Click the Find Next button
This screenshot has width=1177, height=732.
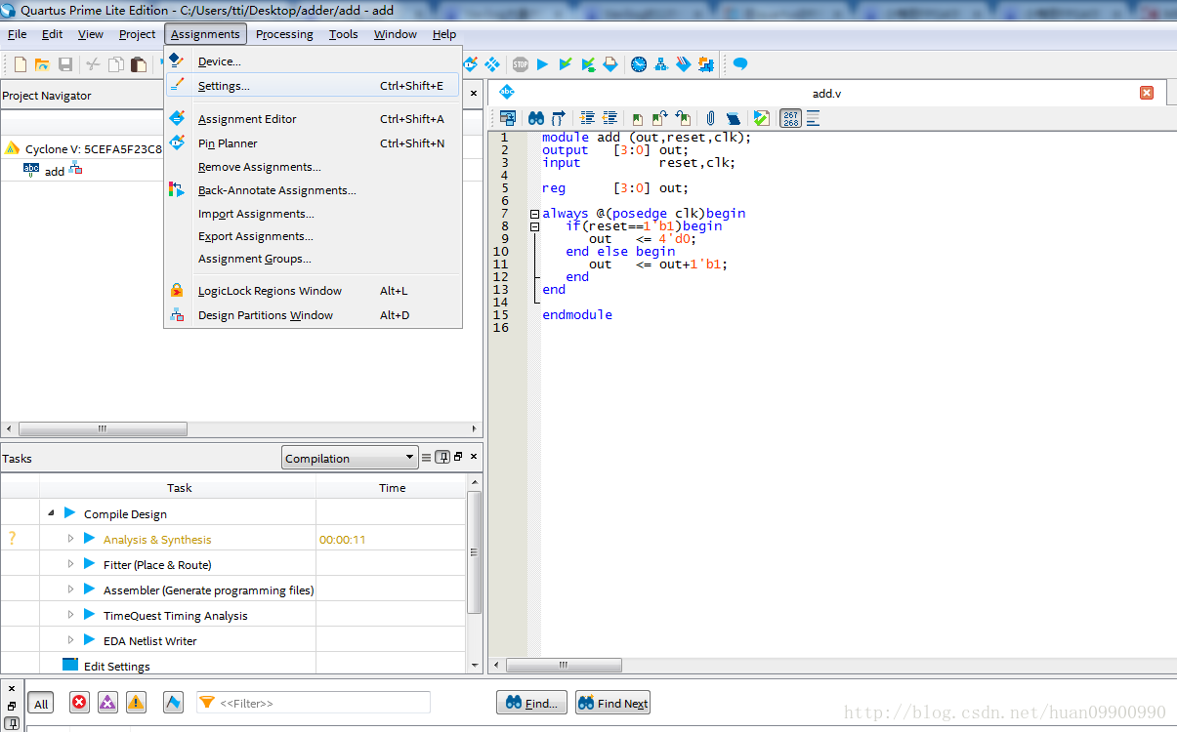(x=612, y=703)
